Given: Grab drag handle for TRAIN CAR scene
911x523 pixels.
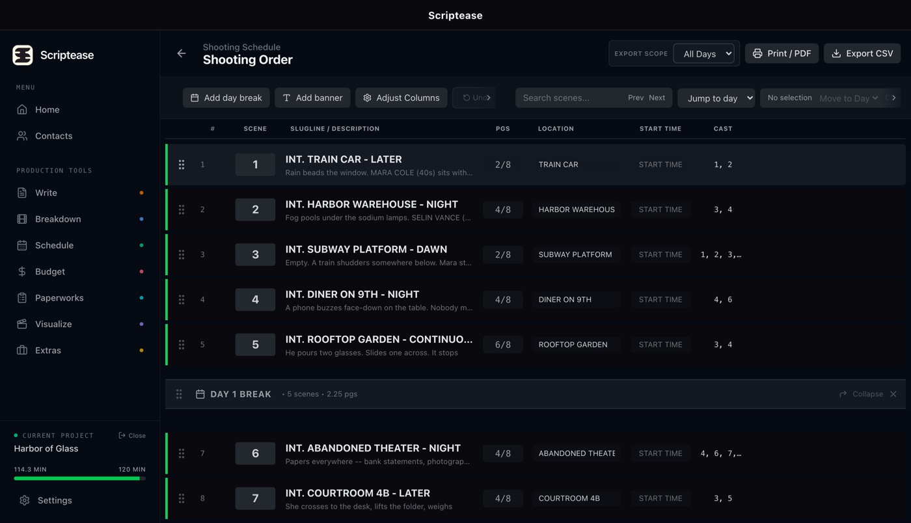Looking at the screenshot, I should pyautogui.click(x=182, y=165).
